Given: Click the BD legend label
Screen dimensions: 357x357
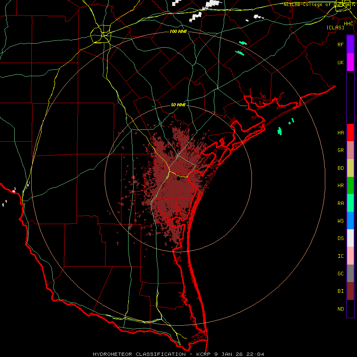Looking at the screenshot, I should coord(340,168).
